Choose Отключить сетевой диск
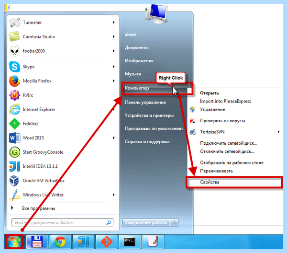 tap(227, 151)
